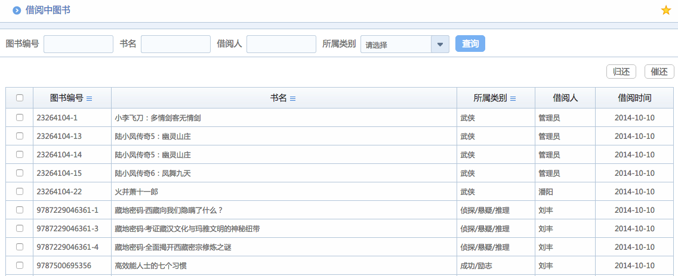
Task: Open the 所属类别 dropdown arrow
Action: [x=440, y=44]
